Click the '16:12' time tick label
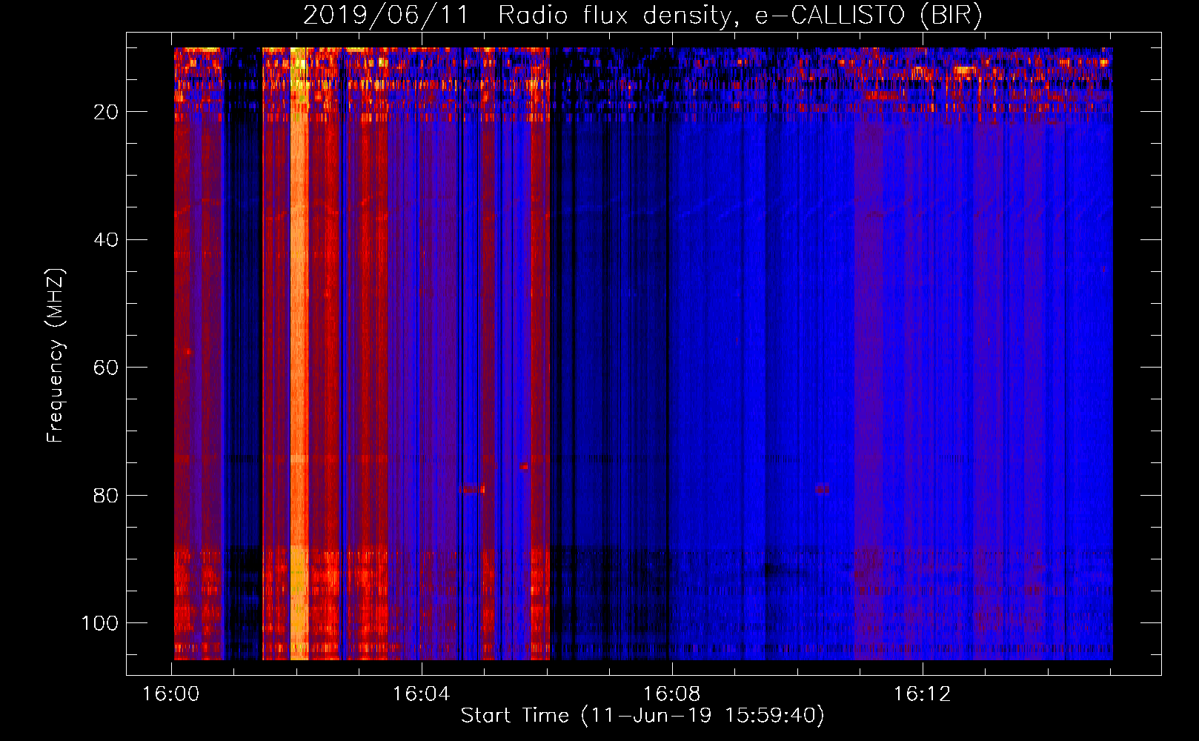This screenshot has width=1199, height=741. pos(922,694)
